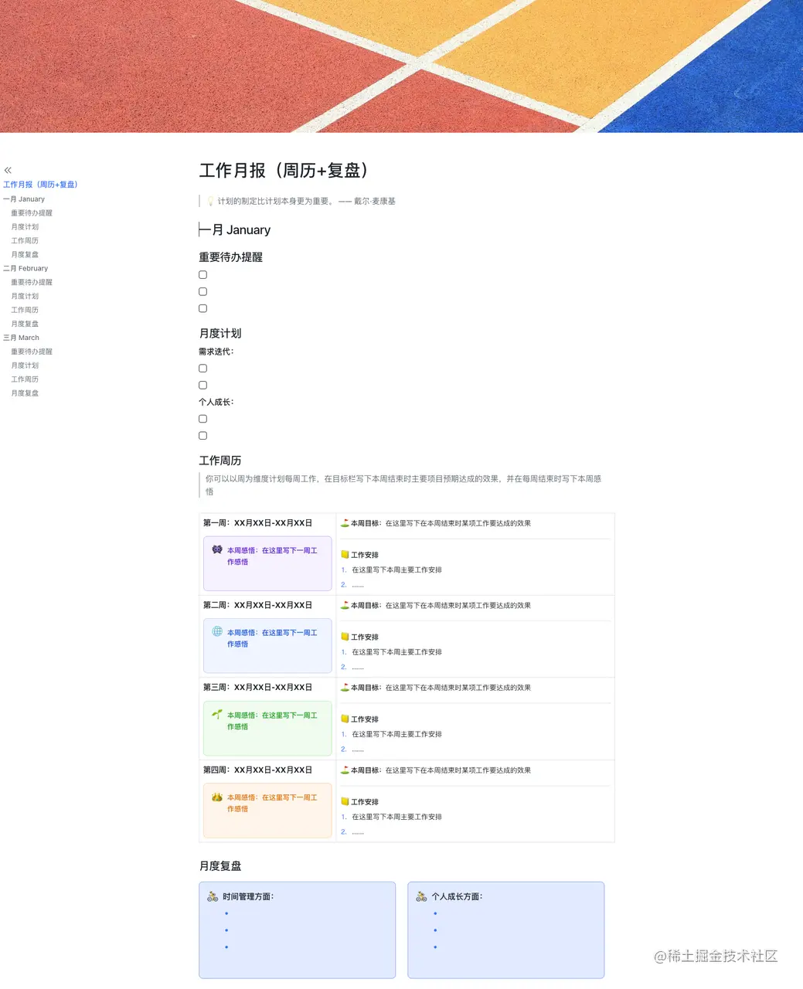This screenshot has width=803, height=989.
Task: Collapse the sidebar with the double-chevron icon
Action: [8, 170]
